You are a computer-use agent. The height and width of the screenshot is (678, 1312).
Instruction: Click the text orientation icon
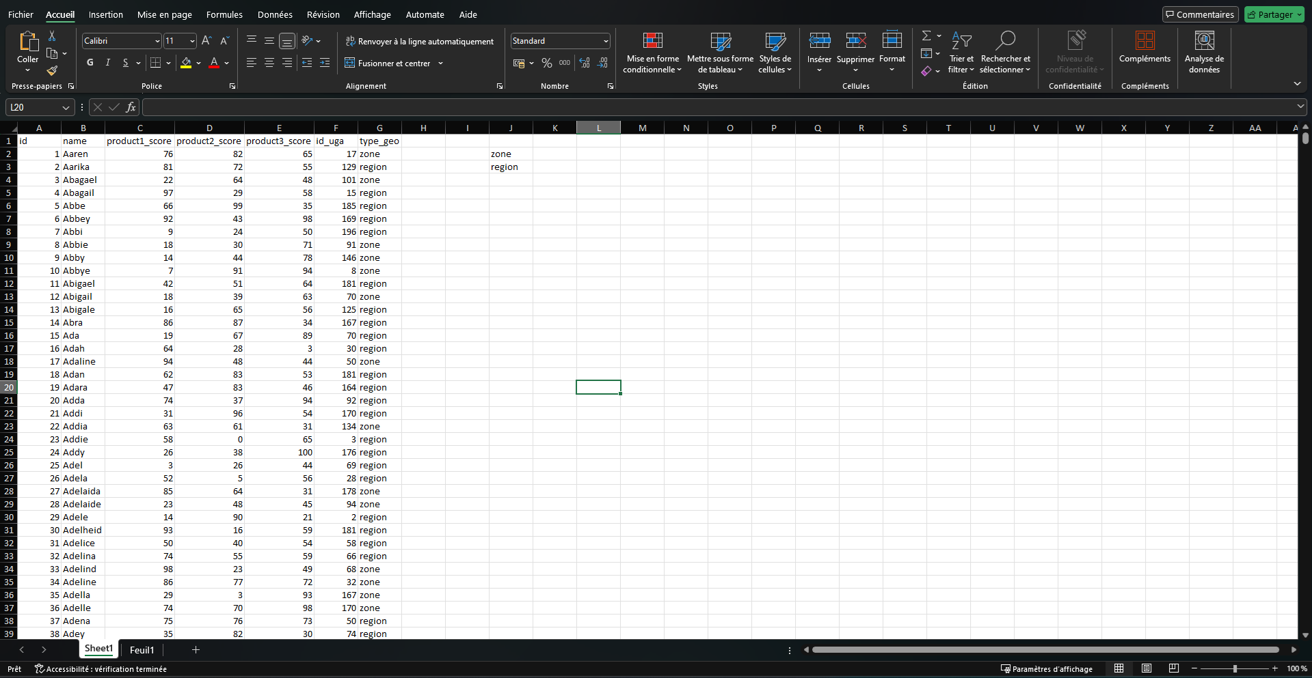point(307,41)
